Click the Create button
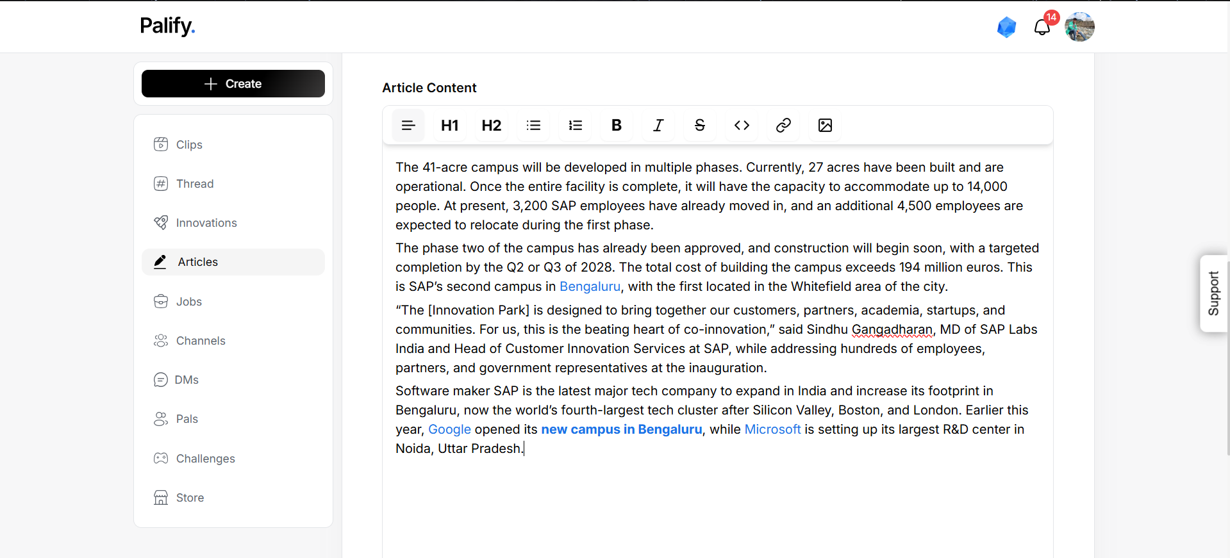This screenshot has width=1230, height=558. (x=233, y=84)
